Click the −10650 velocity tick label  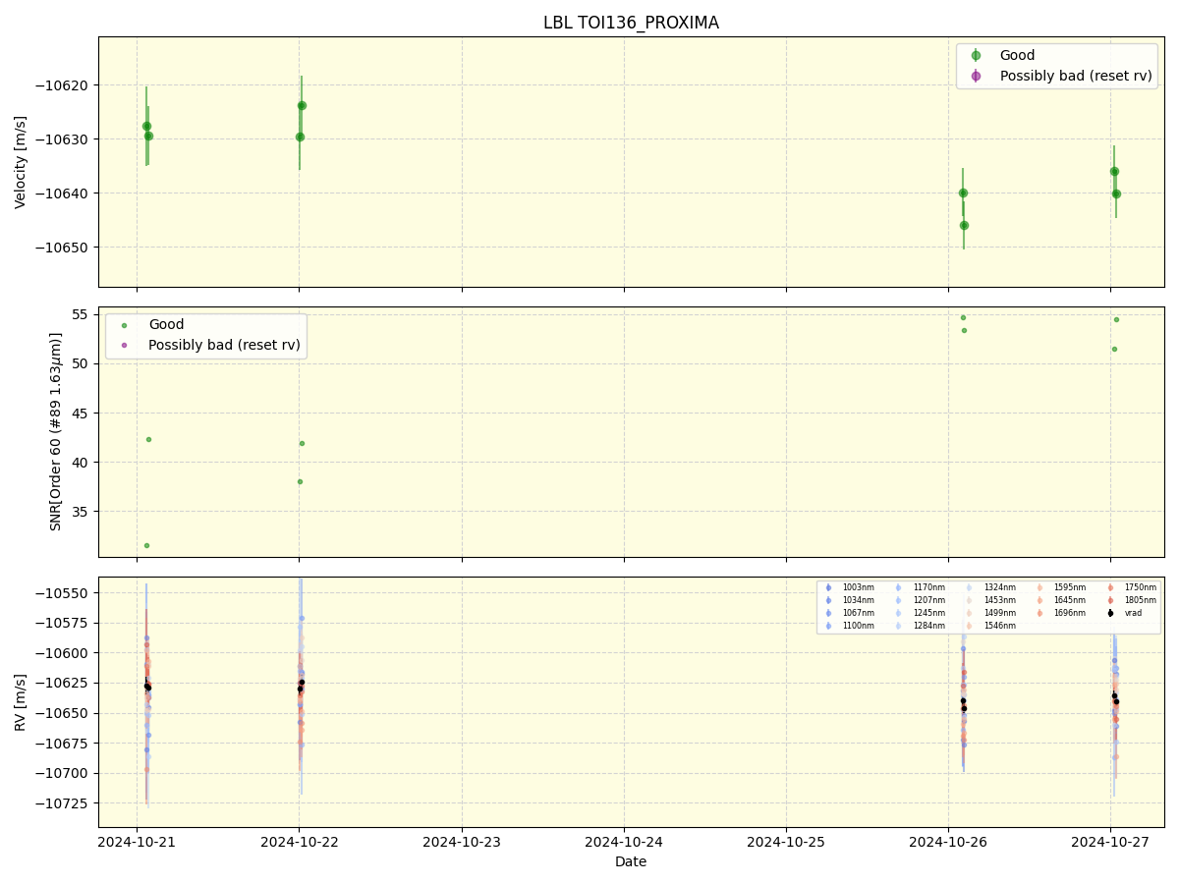[x=61, y=248]
